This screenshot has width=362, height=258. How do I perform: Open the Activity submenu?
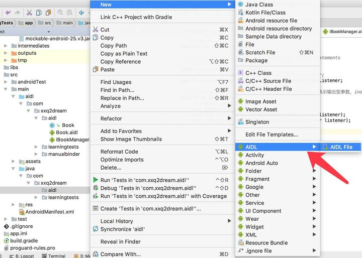pos(278,155)
